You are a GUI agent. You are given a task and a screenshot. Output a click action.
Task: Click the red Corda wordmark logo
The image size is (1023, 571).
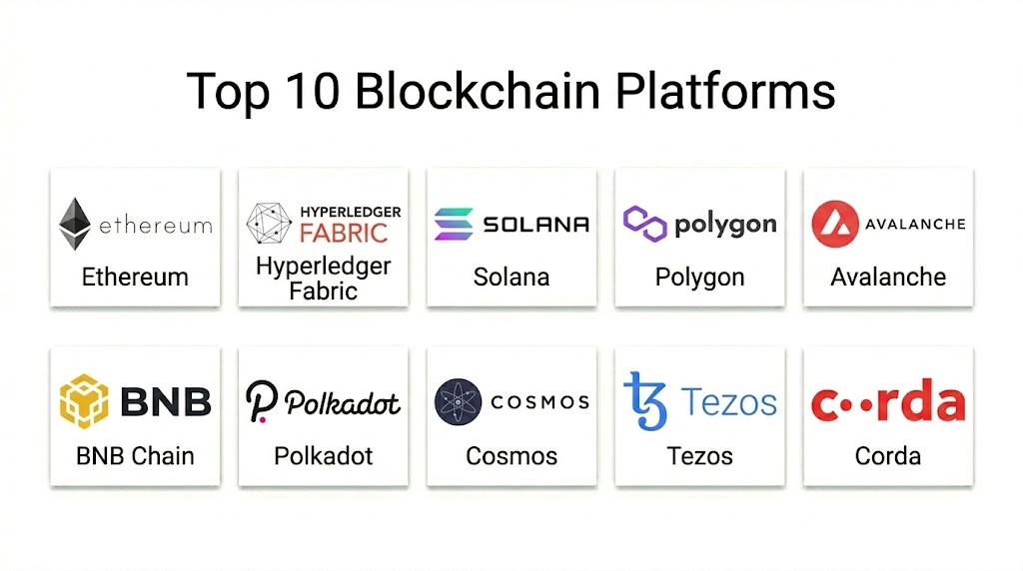[888, 401]
